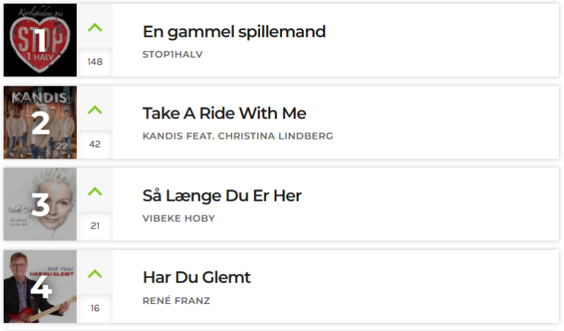Screen dimensions: 564x331
Task: Click artist Kandis feat. Christina Lindberg
Action: (x=238, y=136)
